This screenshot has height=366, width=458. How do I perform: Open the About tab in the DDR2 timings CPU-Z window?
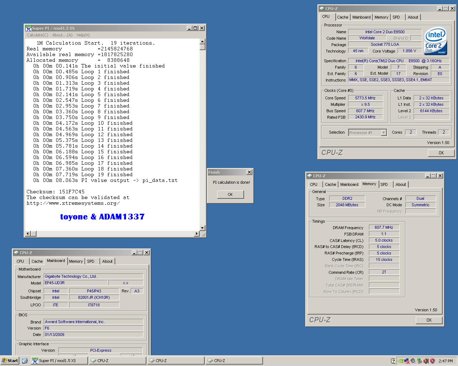point(400,184)
